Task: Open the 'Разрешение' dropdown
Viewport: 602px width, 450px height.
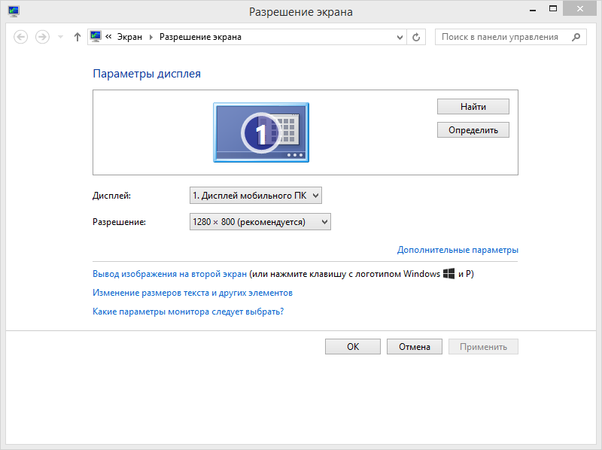Action: tap(260, 222)
